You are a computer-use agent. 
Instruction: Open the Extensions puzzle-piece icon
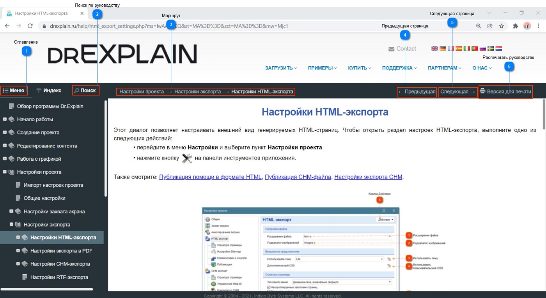[x=515, y=26]
